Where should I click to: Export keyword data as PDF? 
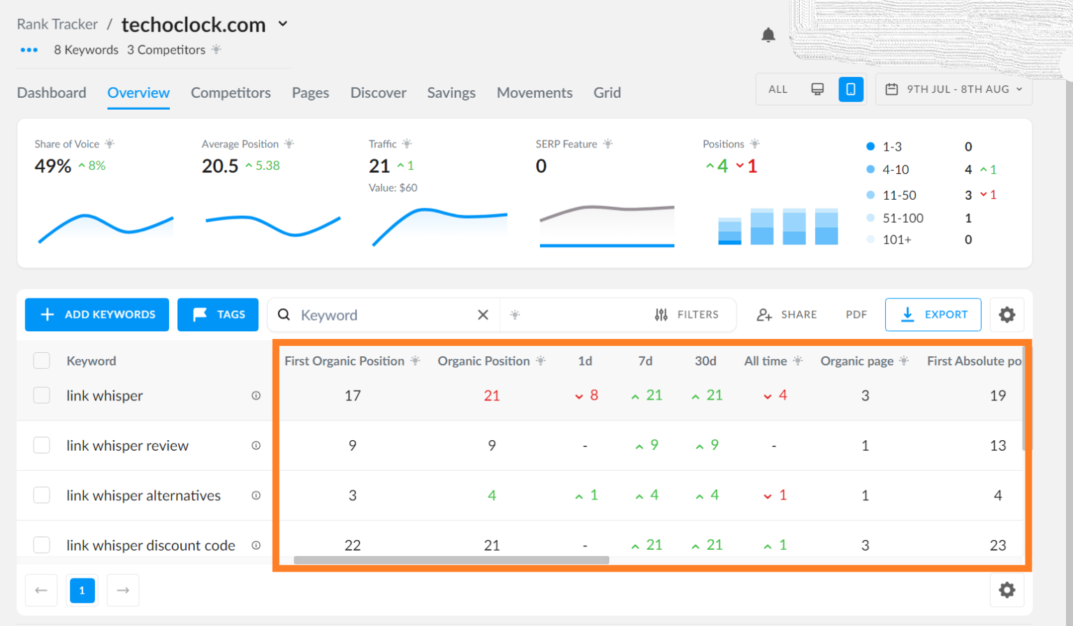coord(855,314)
